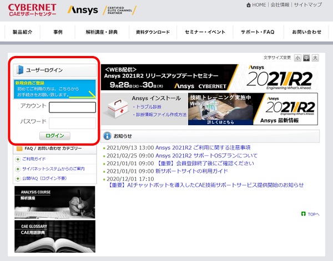Click the Ansys 2021R2 logo in top banner
The width and height of the screenshot is (333, 261).
[x=280, y=78]
